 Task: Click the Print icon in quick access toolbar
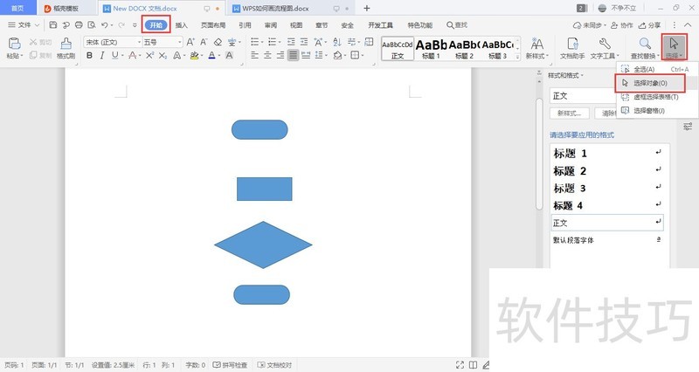[79, 25]
